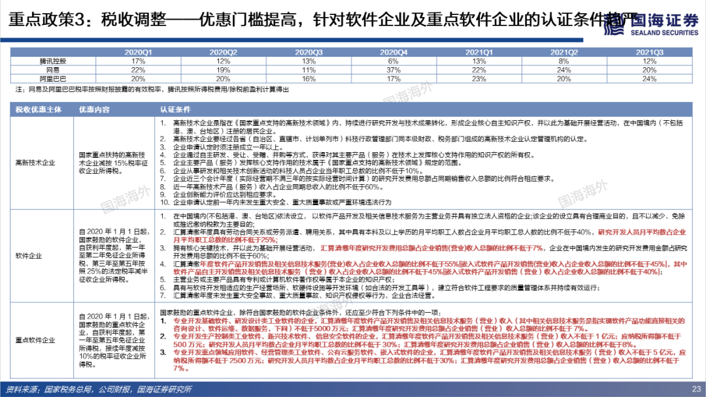This screenshot has height=397, width=706.
Task: Click the Sealand Securities logo
Action: pyautogui.click(x=651, y=24)
